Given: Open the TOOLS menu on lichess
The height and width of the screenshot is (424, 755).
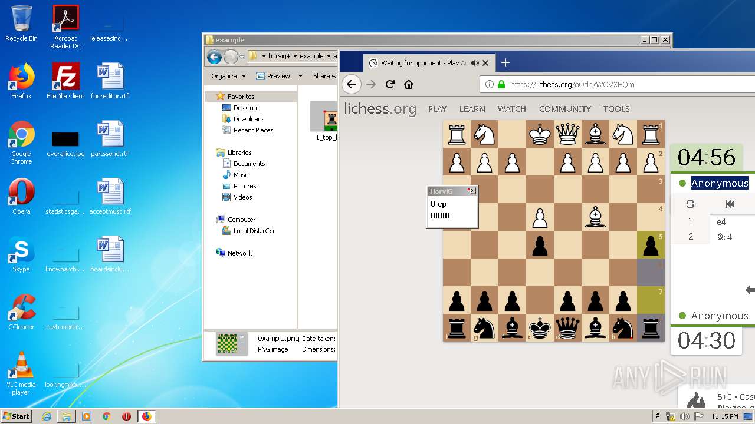Looking at the screenshot, I should click(616, 109).
